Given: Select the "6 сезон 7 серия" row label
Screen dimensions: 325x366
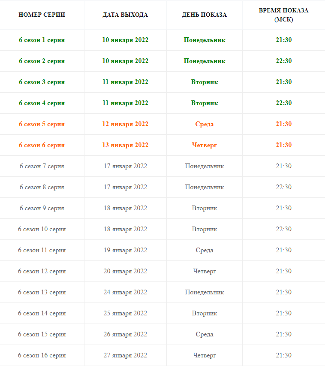Looking at the screenshot, I should 42,166.
